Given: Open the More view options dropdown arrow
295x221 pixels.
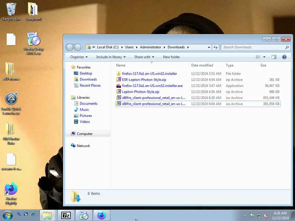Looking at the screenshot, I should pyautogui.click(x=264, y=57).
